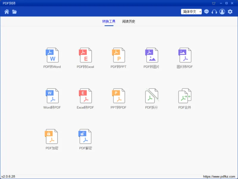238x179 pixels.
Task: Go to the home page icon
Action: click(7, 12)
